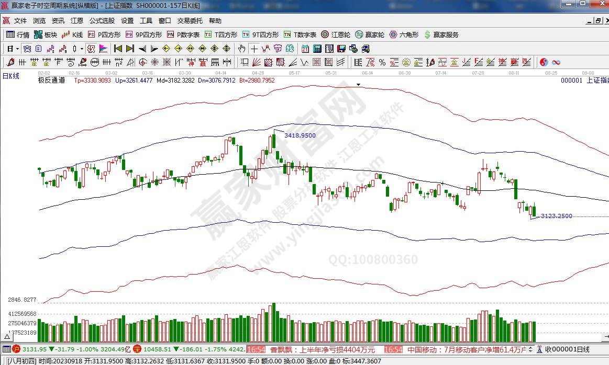Viewport: 609px width, 365px height.
Task: Click the 香飘飘 news headline ticker
Action: 322,349
